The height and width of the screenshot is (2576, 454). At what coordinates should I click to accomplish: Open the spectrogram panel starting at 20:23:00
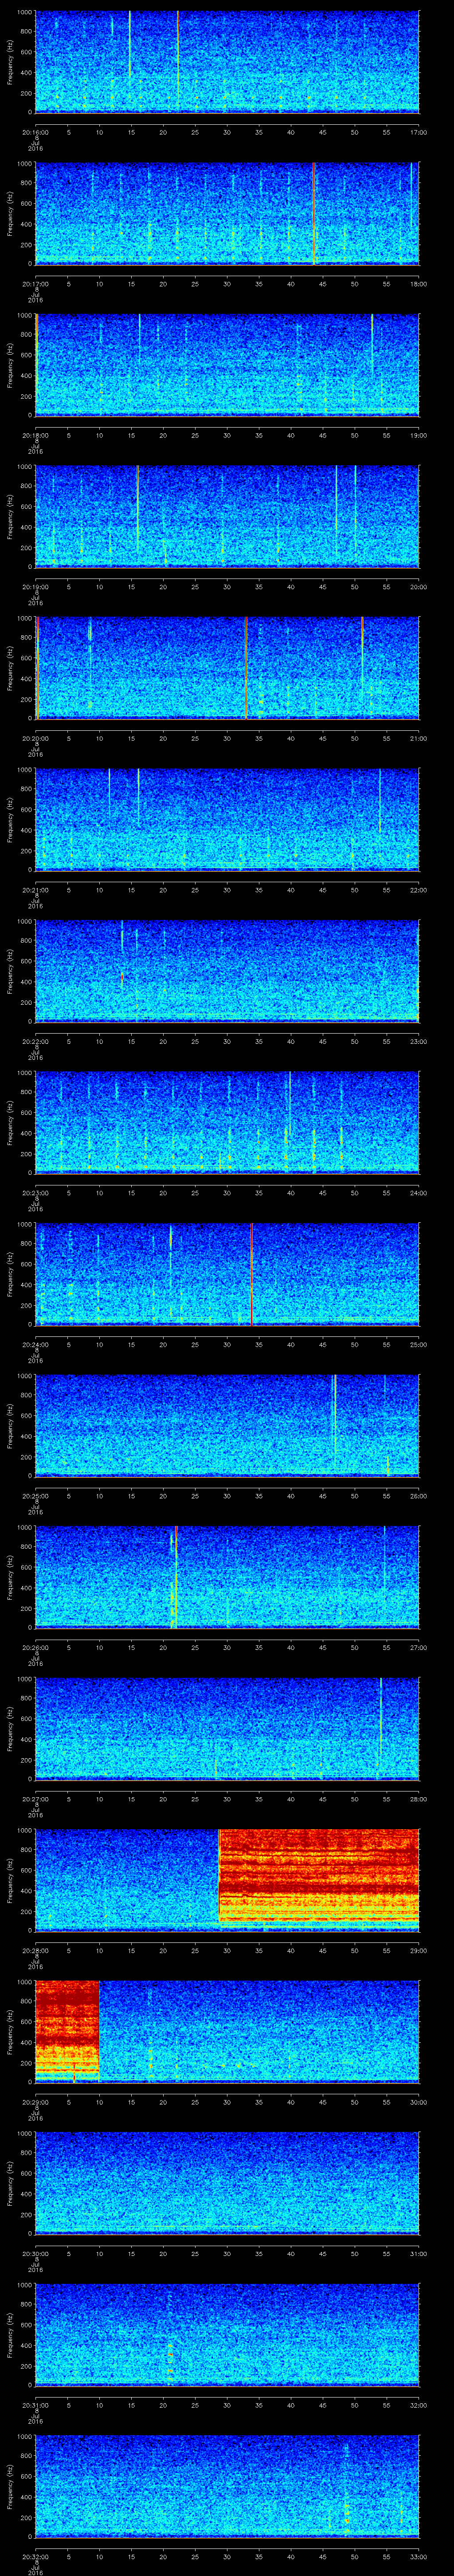[x=227, y=1122]
